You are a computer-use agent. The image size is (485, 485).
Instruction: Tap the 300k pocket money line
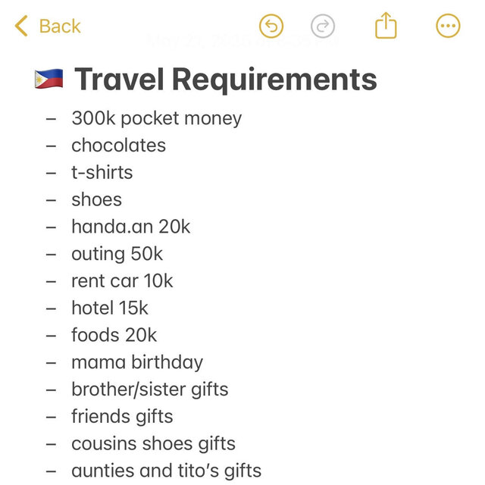(157, 118)
